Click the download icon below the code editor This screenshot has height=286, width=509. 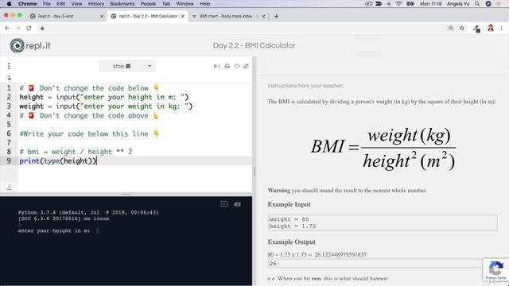click(x=9, y=187)
